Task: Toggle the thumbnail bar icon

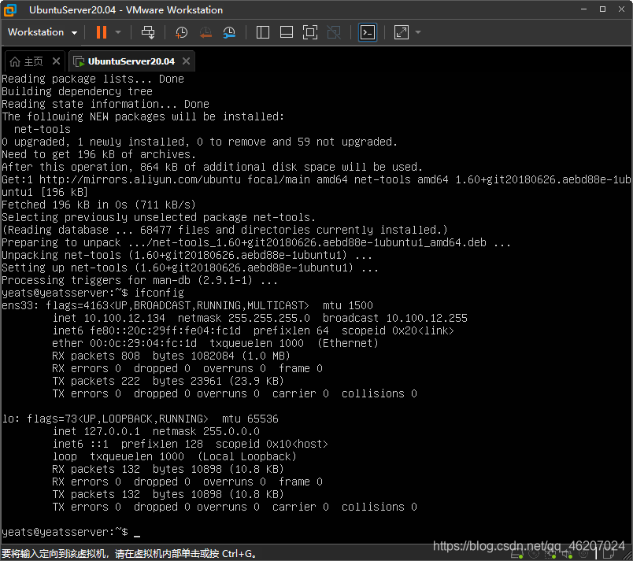Action: pos(287,32)
